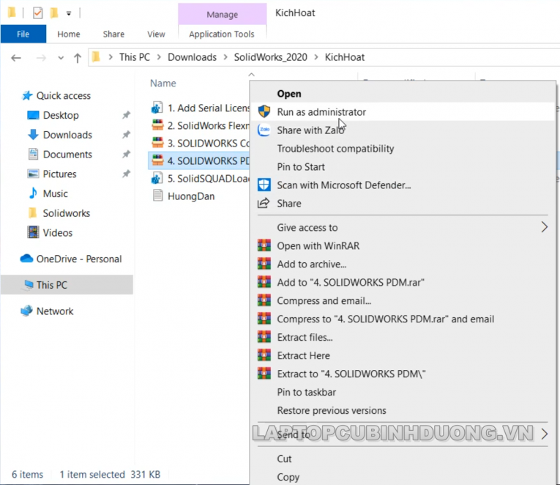Image resolution: width=560 pixels, height=485 pixels.
Task: Click the Solidworks folder icon in sidebar
Action: tap(32, 212)
